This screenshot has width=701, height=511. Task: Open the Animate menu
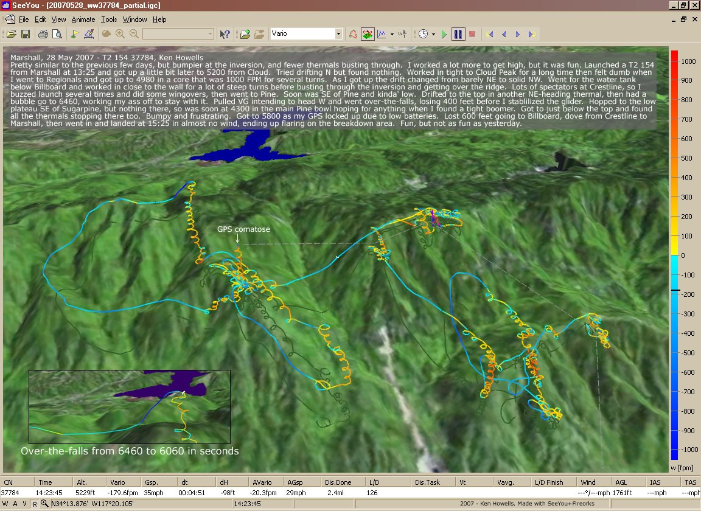[x=83, y=19]
